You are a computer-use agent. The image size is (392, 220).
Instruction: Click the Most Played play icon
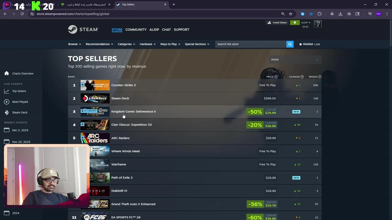pos(7,102)
